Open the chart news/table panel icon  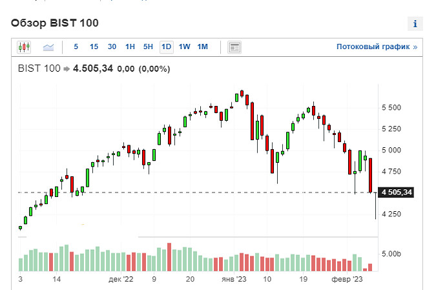coord(234,47)
